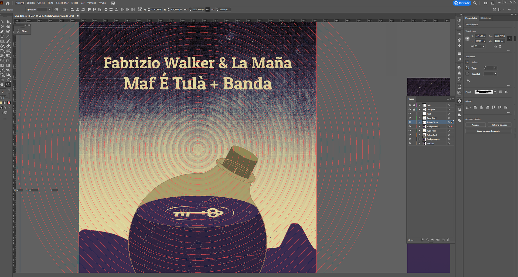Open the Swatches panel icon
Image resolution: width=518 pixels, height=277 pixels.
click(x=459, y=34)
